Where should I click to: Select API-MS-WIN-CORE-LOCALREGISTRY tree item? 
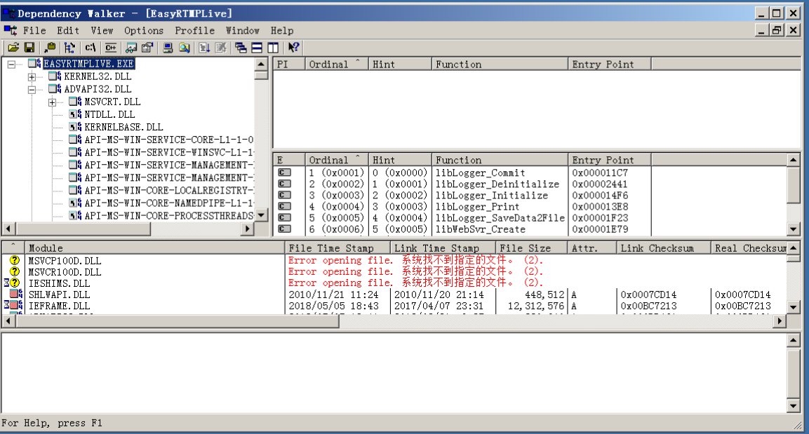click(169, 190)
